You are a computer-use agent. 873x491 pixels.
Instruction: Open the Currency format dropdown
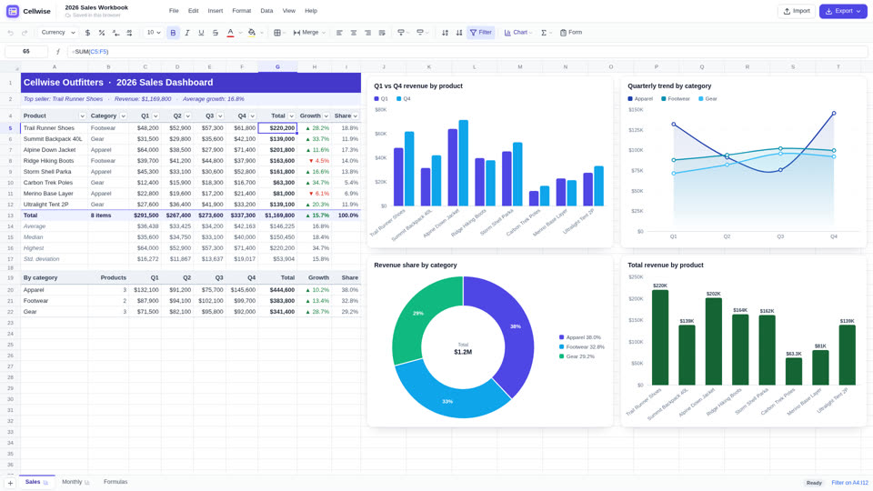57,33
